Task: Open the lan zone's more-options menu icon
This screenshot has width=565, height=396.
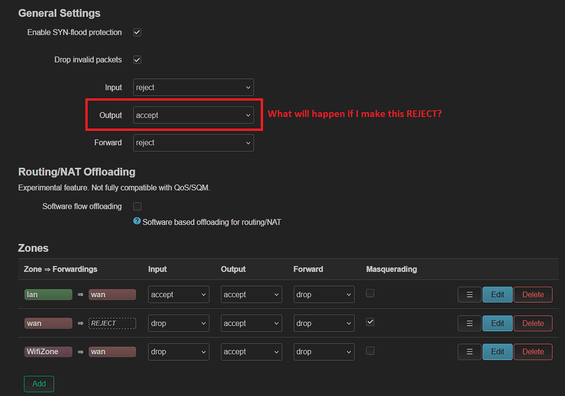Action: [x=469, y=294]
